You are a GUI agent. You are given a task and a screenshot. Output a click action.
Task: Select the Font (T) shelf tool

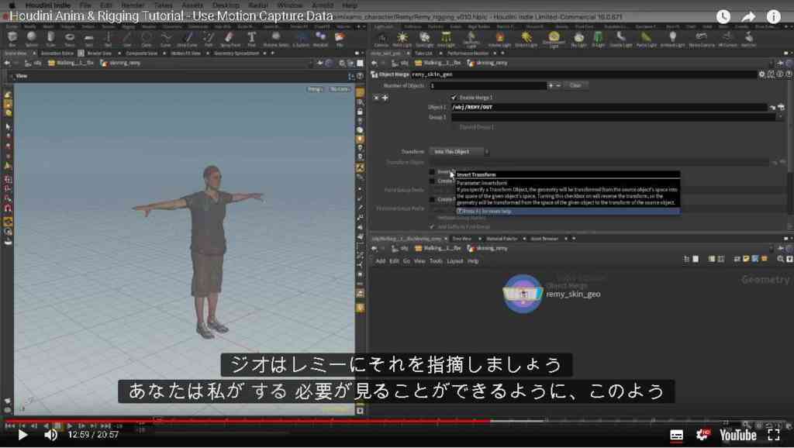(x=251, y=39)
